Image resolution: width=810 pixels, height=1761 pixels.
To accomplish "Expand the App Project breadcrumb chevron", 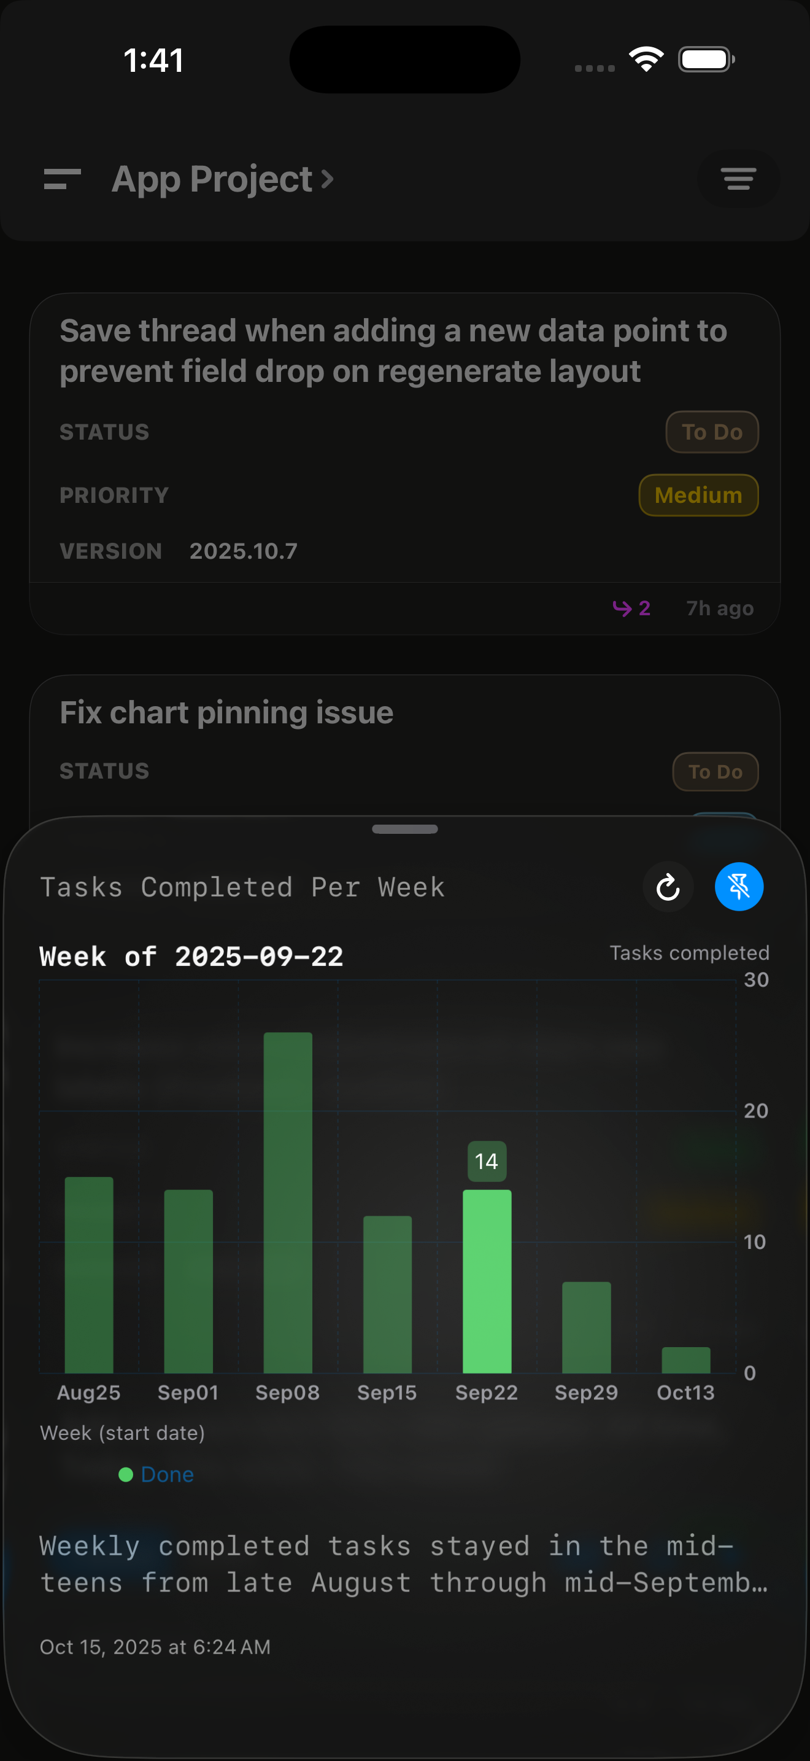I will pyautogui.click(x=328, y=179).
